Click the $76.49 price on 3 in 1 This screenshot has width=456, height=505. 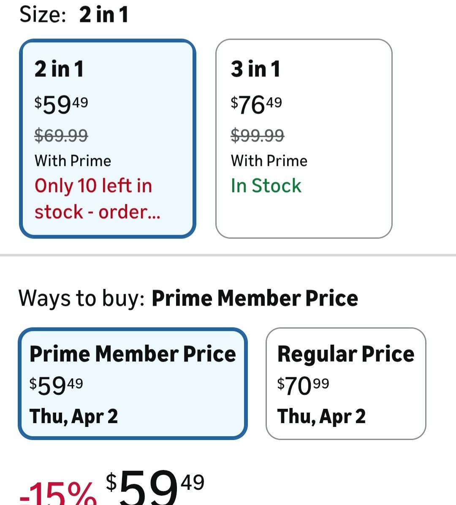click(x=256, y=104)
